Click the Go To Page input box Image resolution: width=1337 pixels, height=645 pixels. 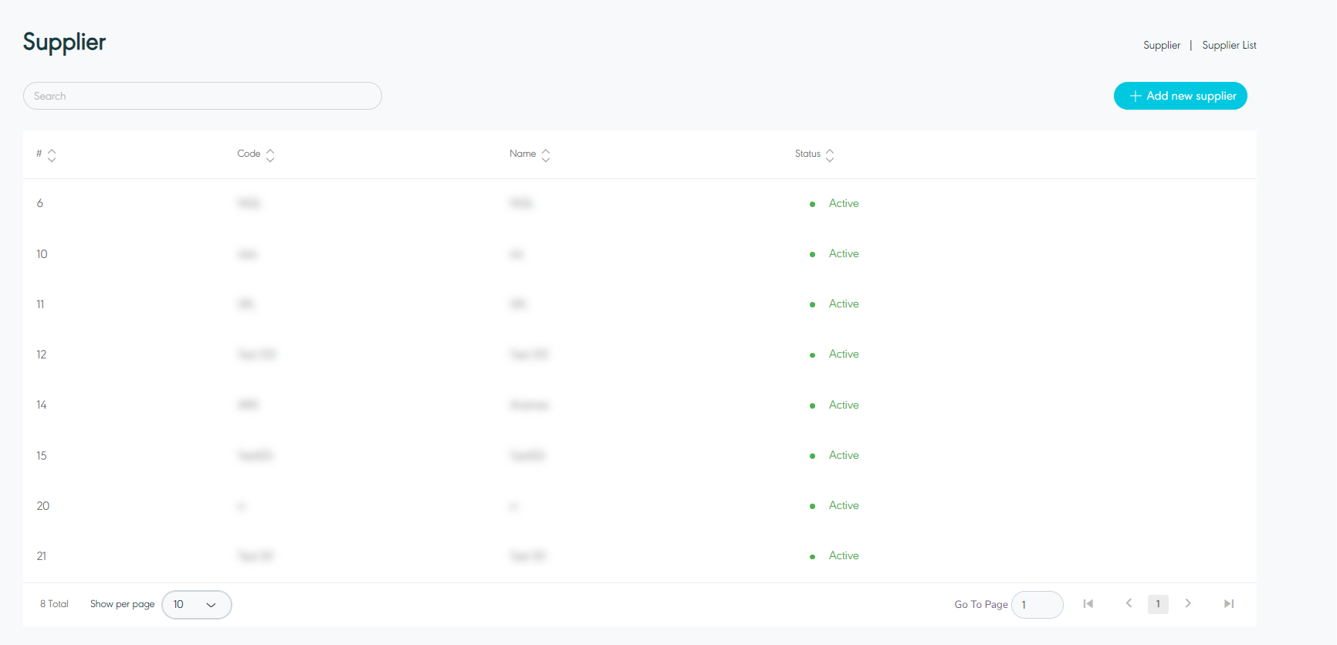click(x=1037, y=605)
